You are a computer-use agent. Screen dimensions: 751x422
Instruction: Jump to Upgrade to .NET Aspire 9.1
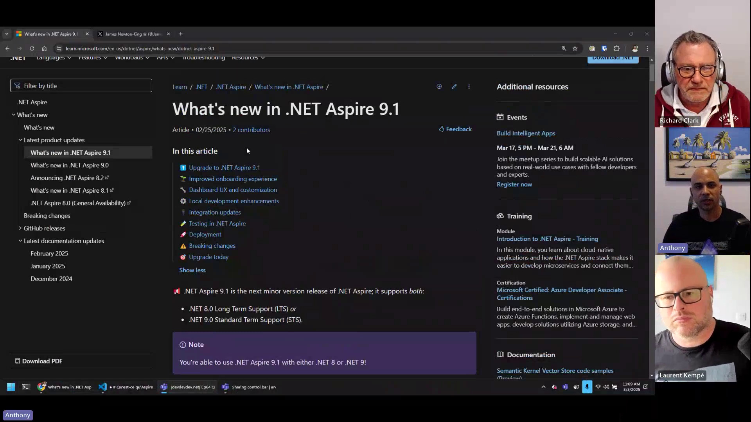[x=224, y=168]
